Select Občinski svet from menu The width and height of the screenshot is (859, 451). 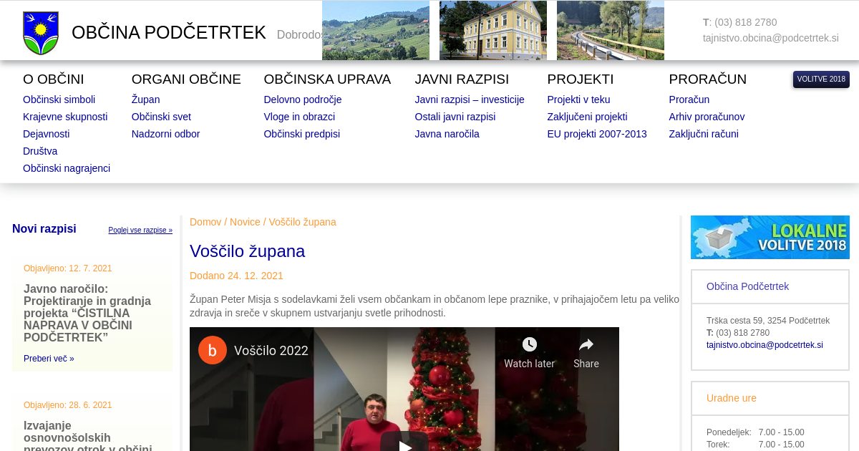coord(161,117)
